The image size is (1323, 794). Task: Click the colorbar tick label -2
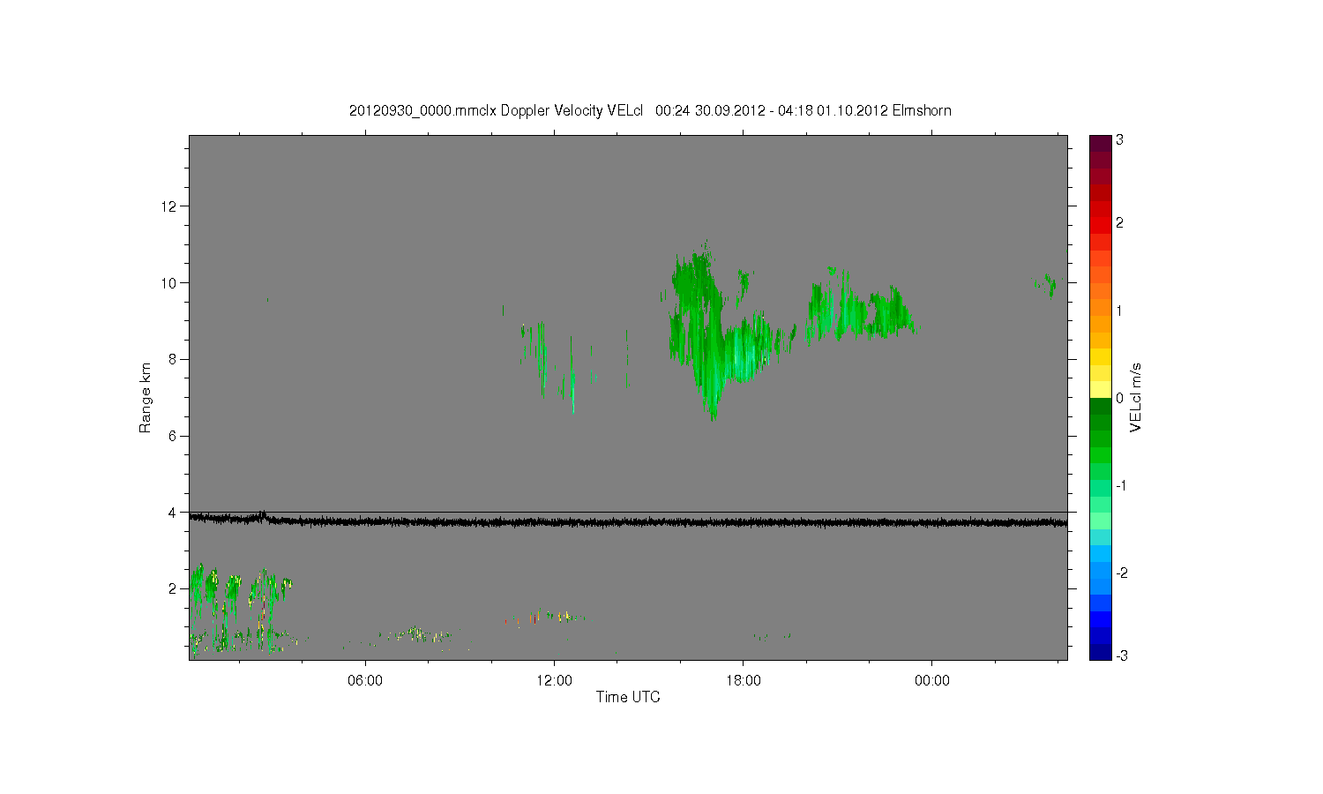pos(1121,573)
